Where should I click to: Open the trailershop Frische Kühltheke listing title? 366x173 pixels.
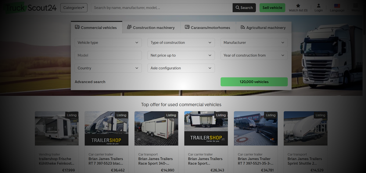57,161
